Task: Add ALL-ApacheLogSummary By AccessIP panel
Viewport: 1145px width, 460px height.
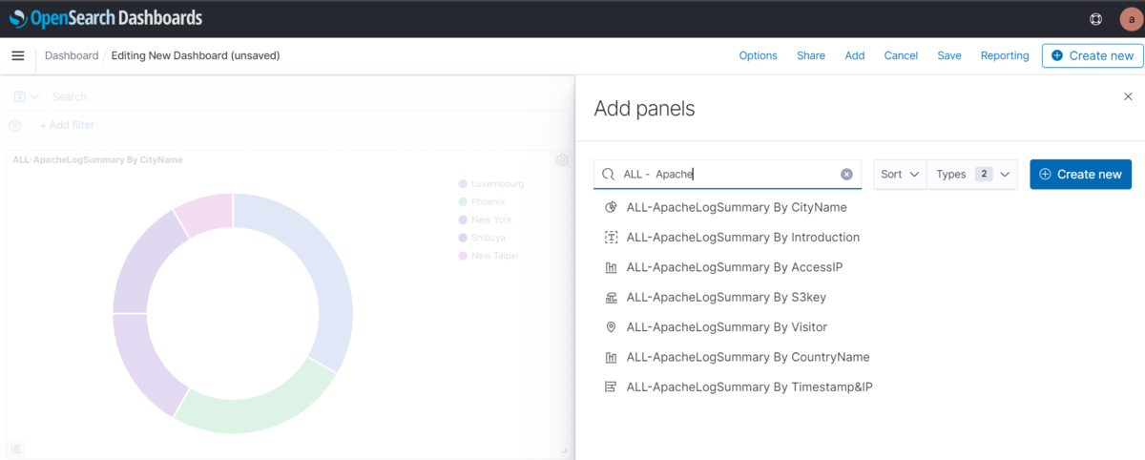Action: pyautogui.click(x=735, y=267)
